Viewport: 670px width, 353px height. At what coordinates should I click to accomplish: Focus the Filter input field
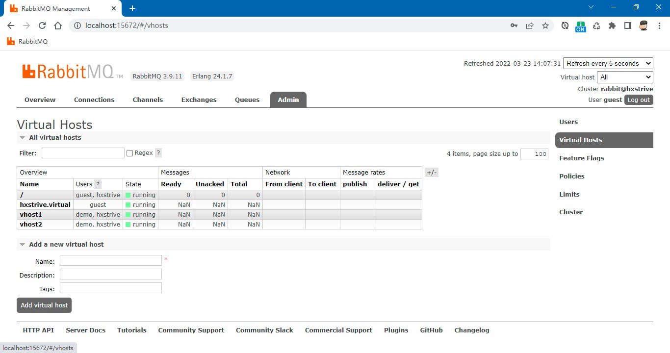tap(83, 153)
